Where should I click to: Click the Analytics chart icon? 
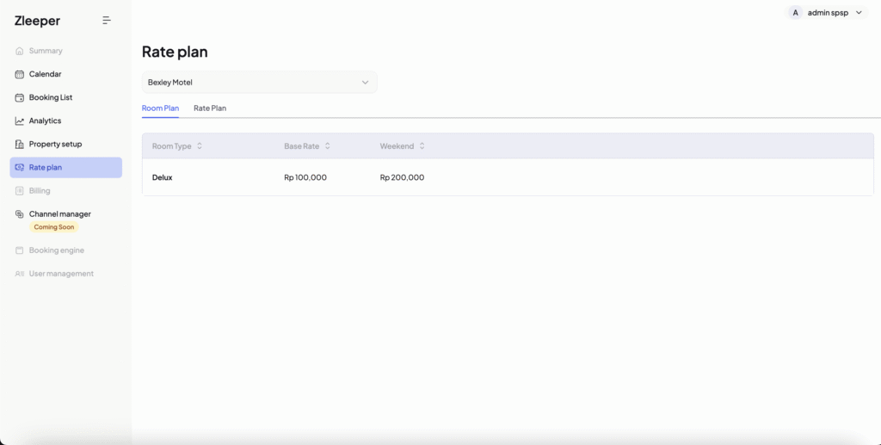[x=20, y=121]
